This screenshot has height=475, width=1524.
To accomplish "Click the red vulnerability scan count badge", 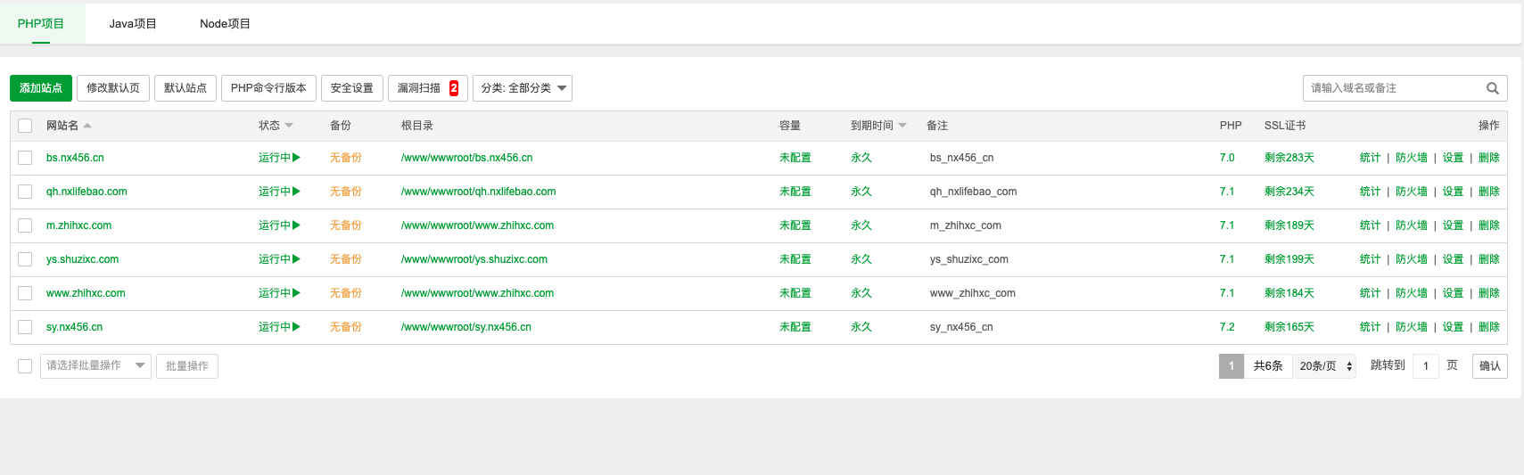I will [454, 88].
